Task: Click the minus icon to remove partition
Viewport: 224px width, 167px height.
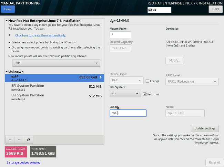Action: pos(19,140)
